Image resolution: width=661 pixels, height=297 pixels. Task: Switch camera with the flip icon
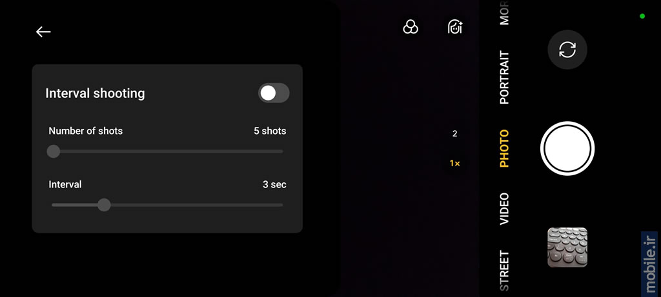[567, 50]
